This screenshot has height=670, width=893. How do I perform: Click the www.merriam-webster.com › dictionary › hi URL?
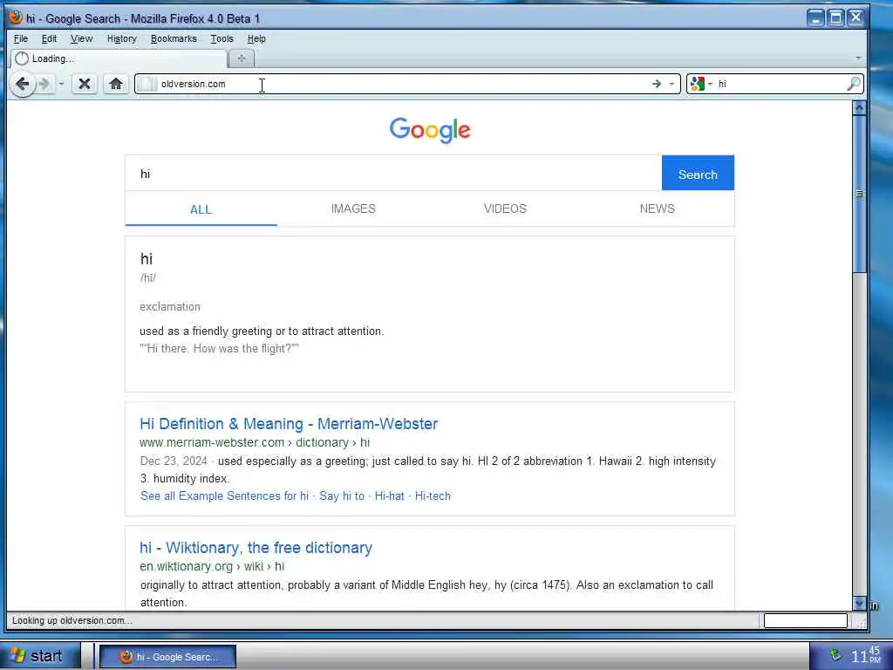(x=255, y=442)
